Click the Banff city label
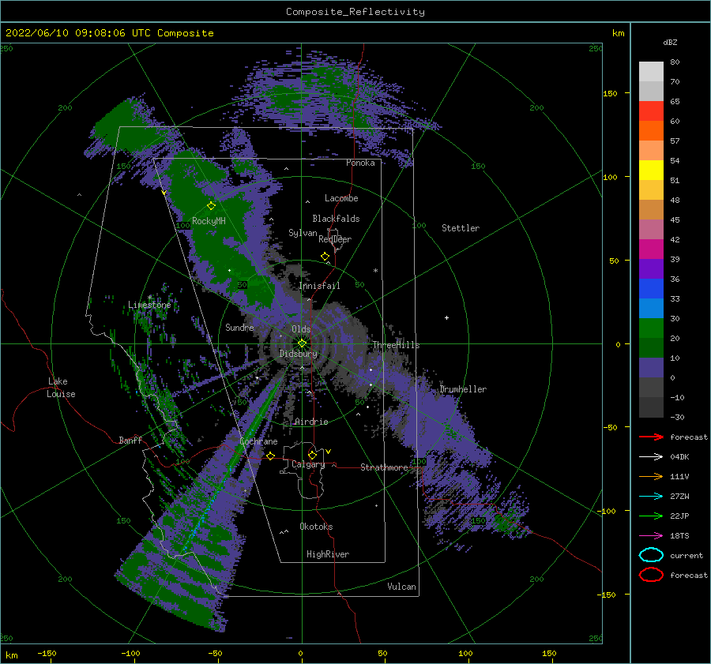Image resolution: width=711 pixels, height=664 pixels. (x=130, y=440)
